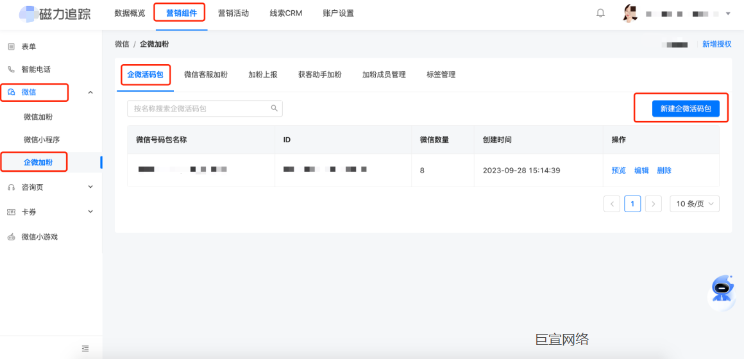
Task: Open the notification bell
Action: 600,13
